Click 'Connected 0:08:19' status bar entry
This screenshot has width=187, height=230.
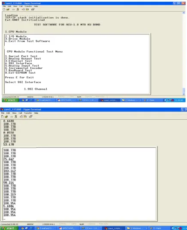[11, 97]
